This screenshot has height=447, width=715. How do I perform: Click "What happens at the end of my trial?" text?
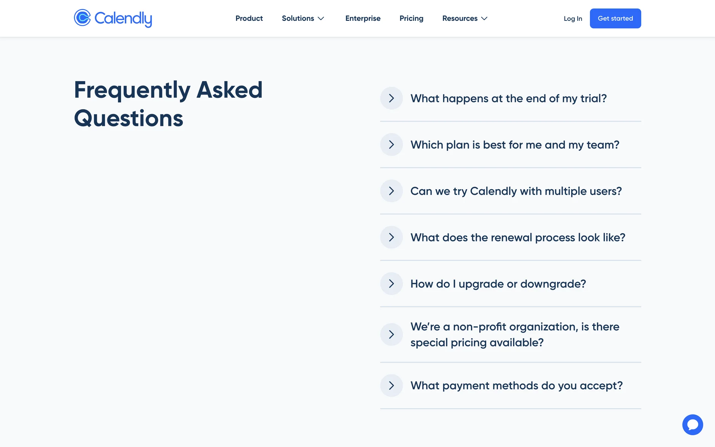coord(508,99)
